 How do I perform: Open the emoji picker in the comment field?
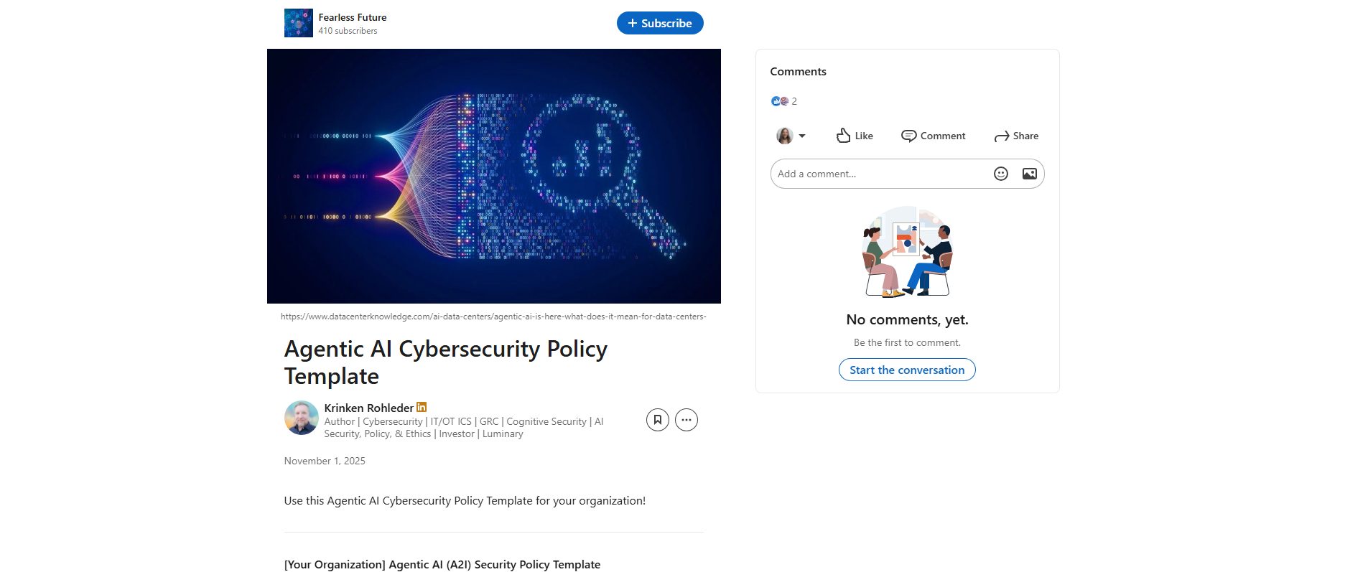pos(1000,174)
